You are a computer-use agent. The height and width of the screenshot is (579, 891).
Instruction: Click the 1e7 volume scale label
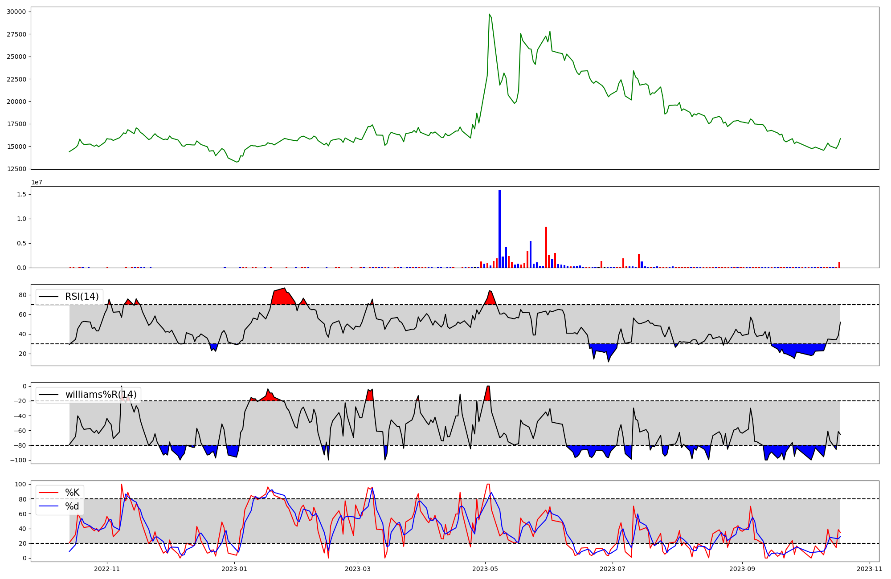coord(37,183)
